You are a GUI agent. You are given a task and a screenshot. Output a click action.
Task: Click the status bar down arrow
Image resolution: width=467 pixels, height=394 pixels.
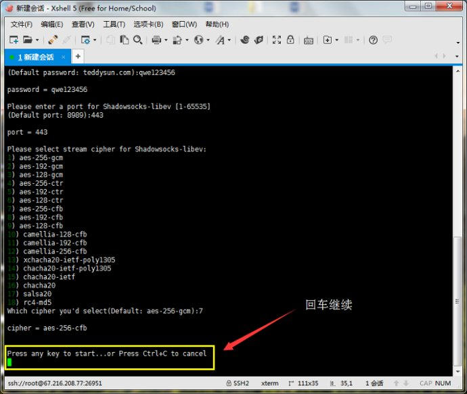[x=406, y=383]
